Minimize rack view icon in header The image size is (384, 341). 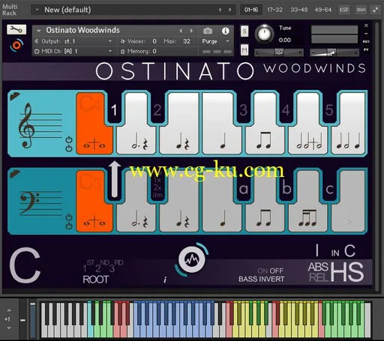(375, 10)
